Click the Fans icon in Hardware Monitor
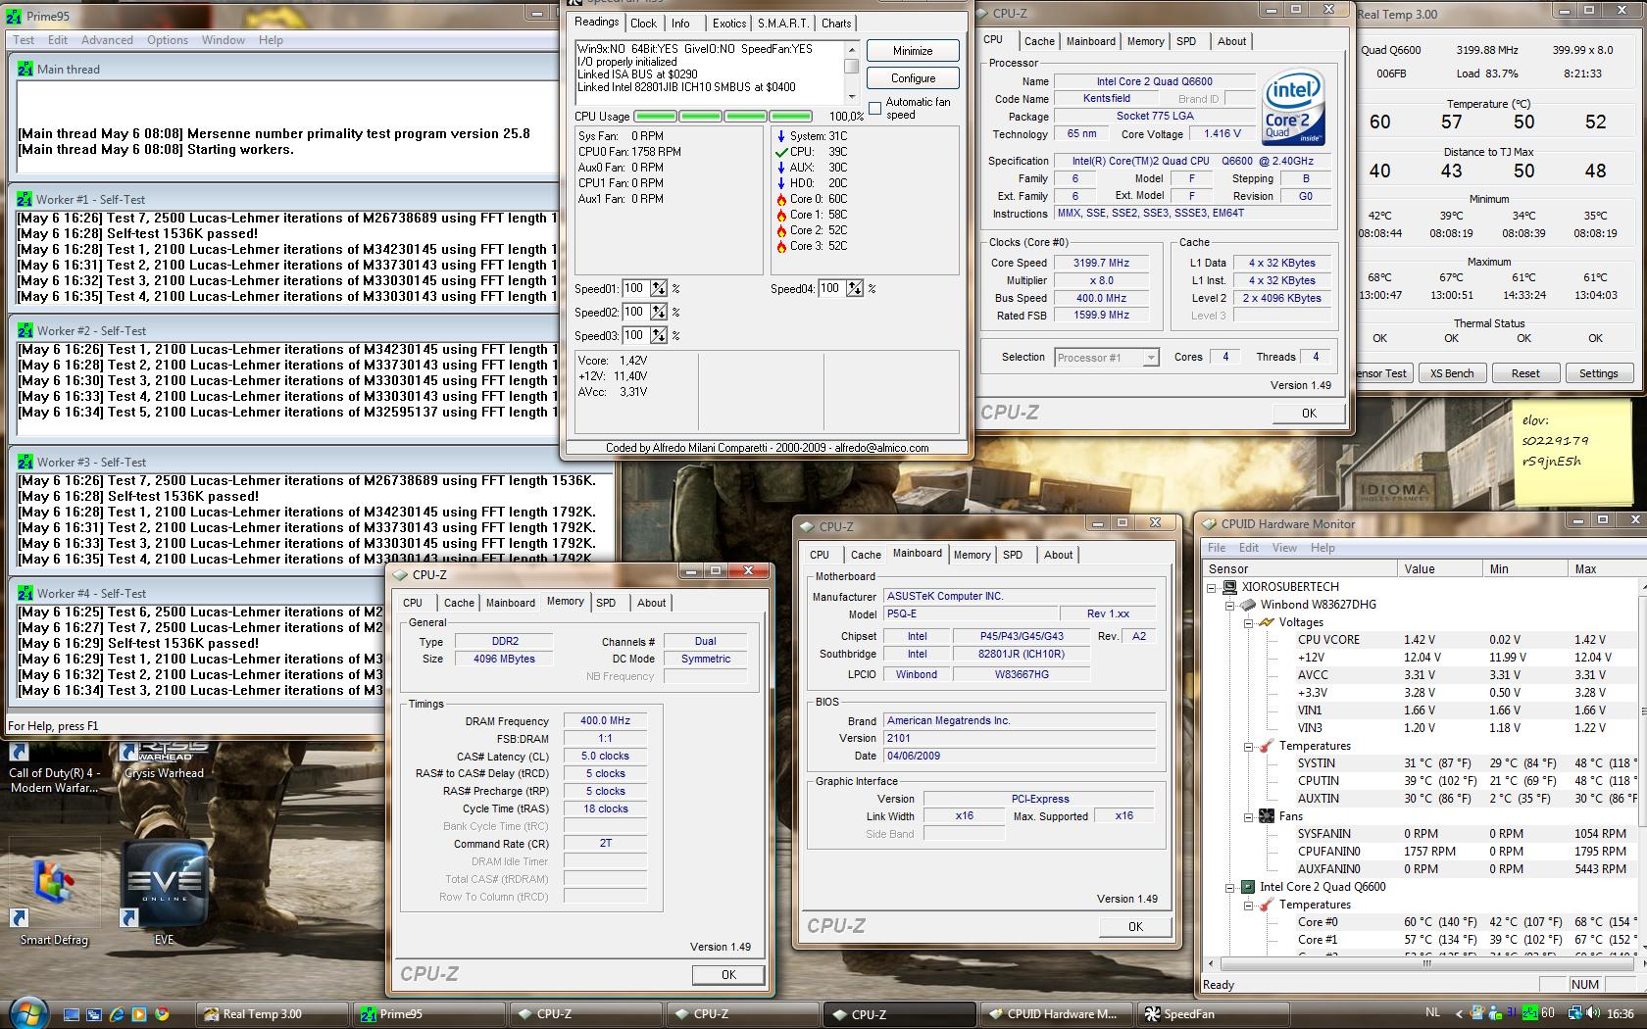The height and width of the screenshot is (1029, 1647). click(1266, 816)
